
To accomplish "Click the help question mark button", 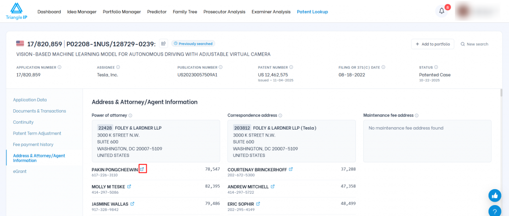I will pos(495,211).
